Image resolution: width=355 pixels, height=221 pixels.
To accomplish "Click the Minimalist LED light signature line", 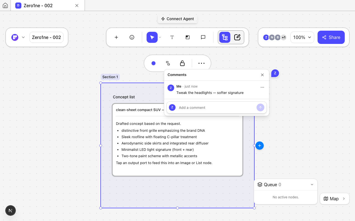I will tap(158, 149).
